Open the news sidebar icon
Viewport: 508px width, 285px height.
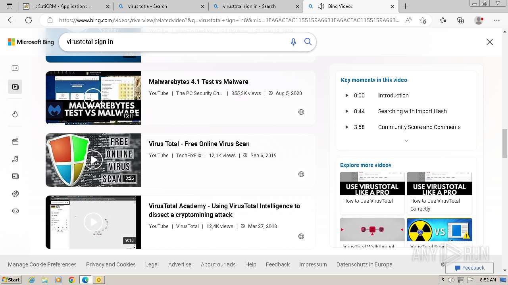[15, 176]
